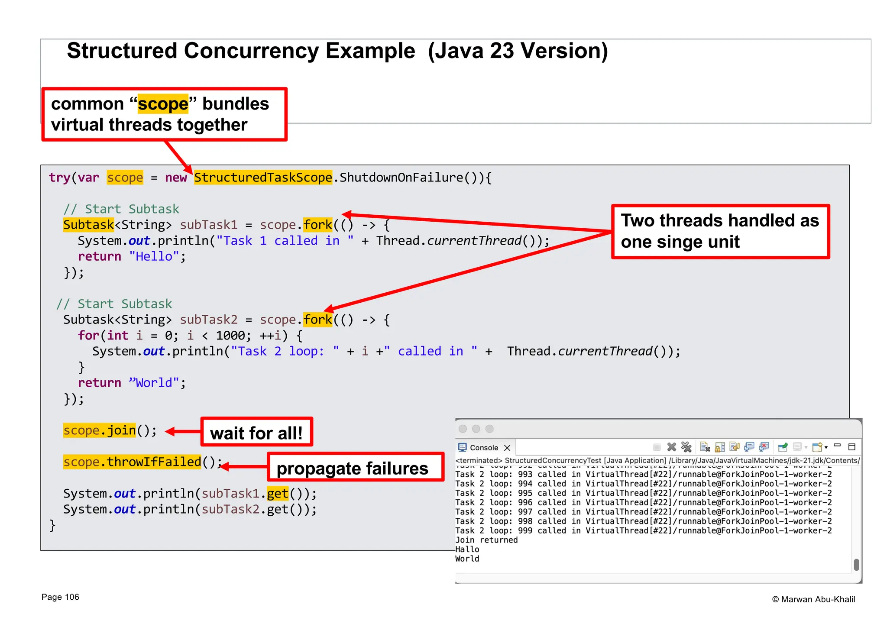
Task: Close the Console tab via its X
Action: [x=508, y=448]
